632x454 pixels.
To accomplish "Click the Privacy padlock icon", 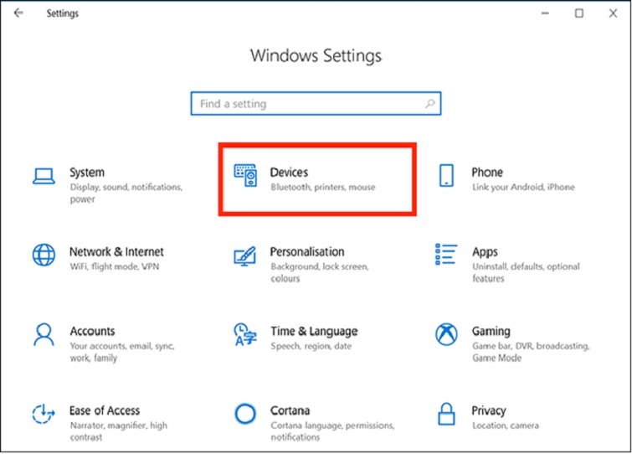I will point(446,414).
